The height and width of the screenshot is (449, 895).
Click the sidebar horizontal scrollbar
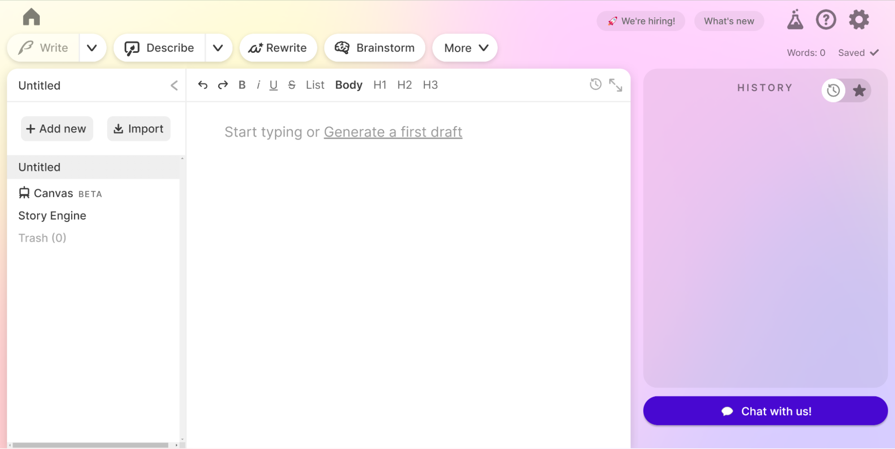coord(90,445)
